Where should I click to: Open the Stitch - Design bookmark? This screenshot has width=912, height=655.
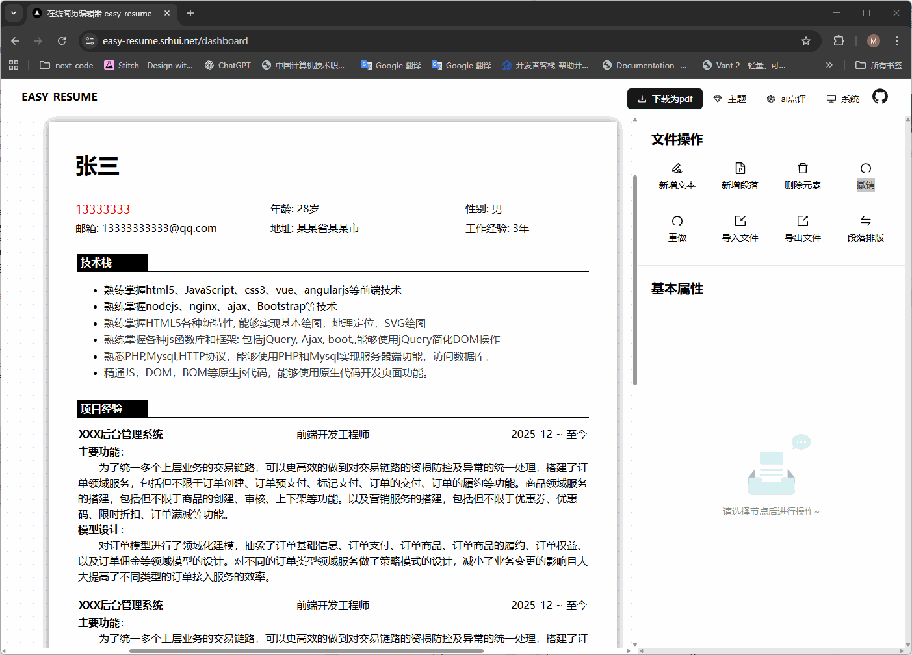[x=149, y=65]
